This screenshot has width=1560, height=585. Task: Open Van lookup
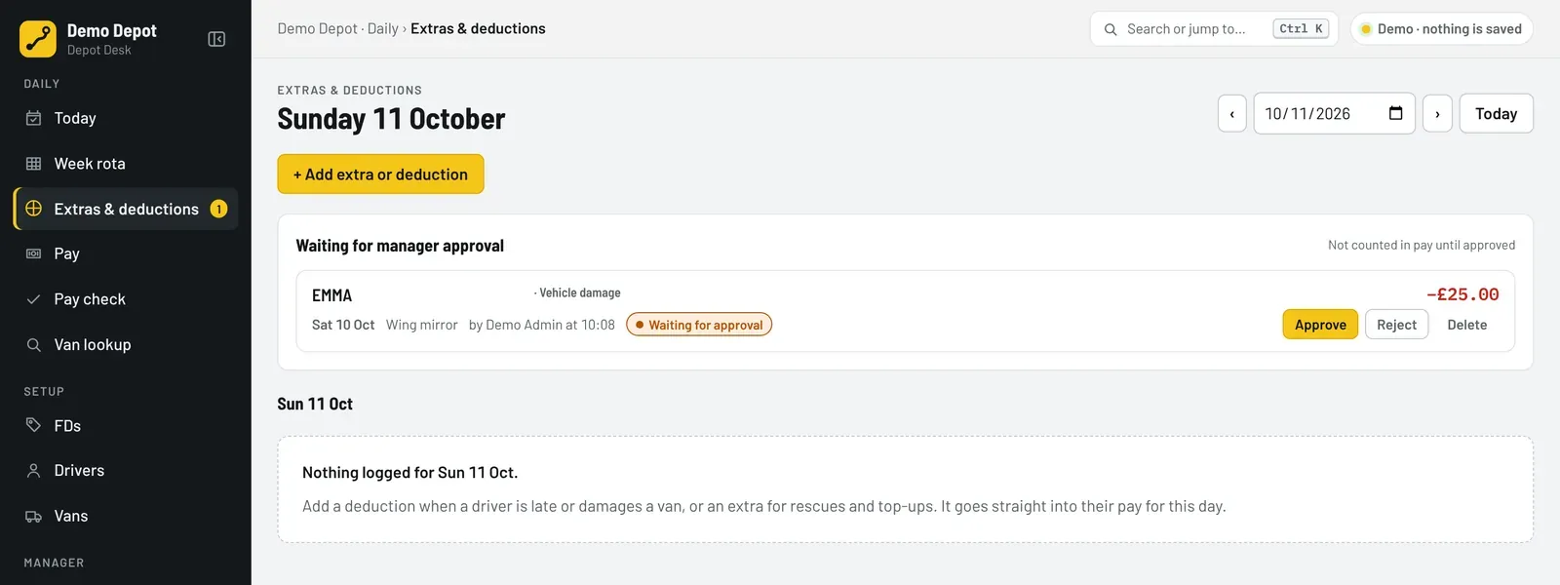pos(126,344)
